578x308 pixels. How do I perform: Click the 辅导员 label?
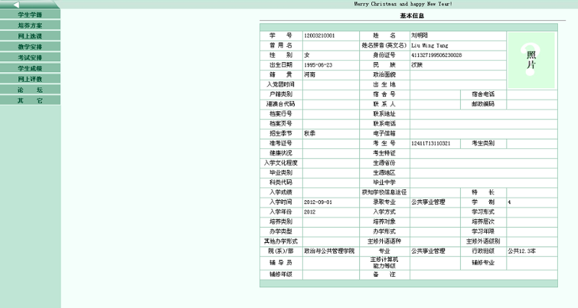point(281,262)
